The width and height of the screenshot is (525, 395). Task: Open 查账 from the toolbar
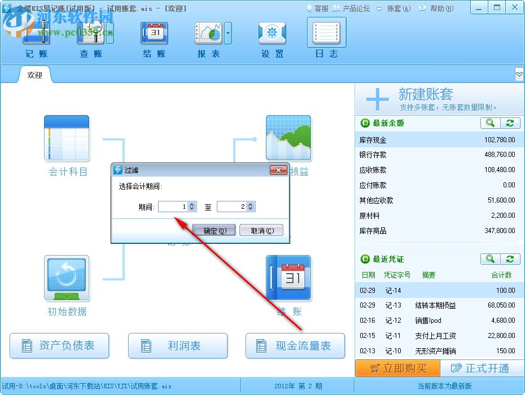[91, 34]
